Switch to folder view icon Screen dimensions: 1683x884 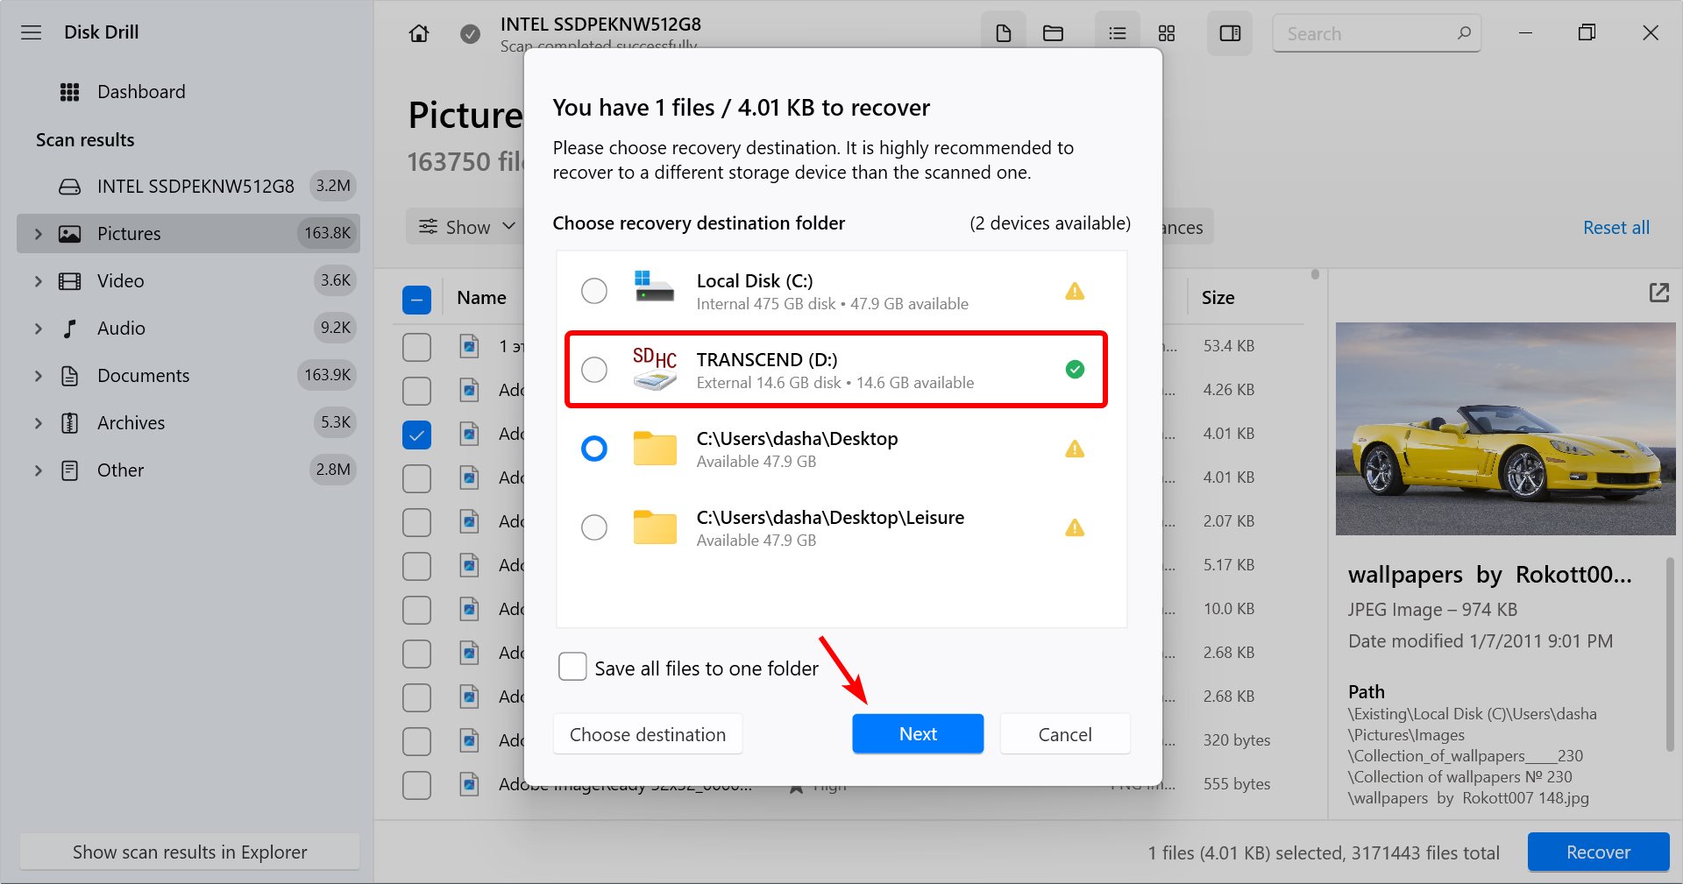click(x=1053, y=33)
